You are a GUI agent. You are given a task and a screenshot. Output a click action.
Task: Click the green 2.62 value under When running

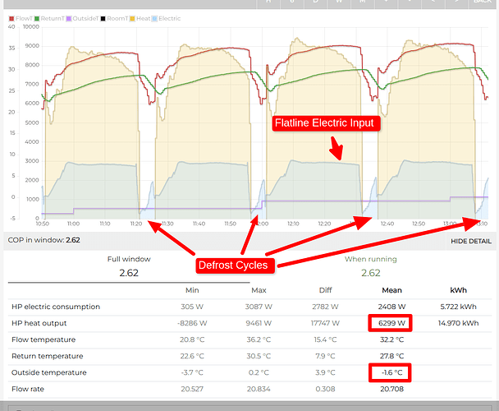tap(371, 273)
